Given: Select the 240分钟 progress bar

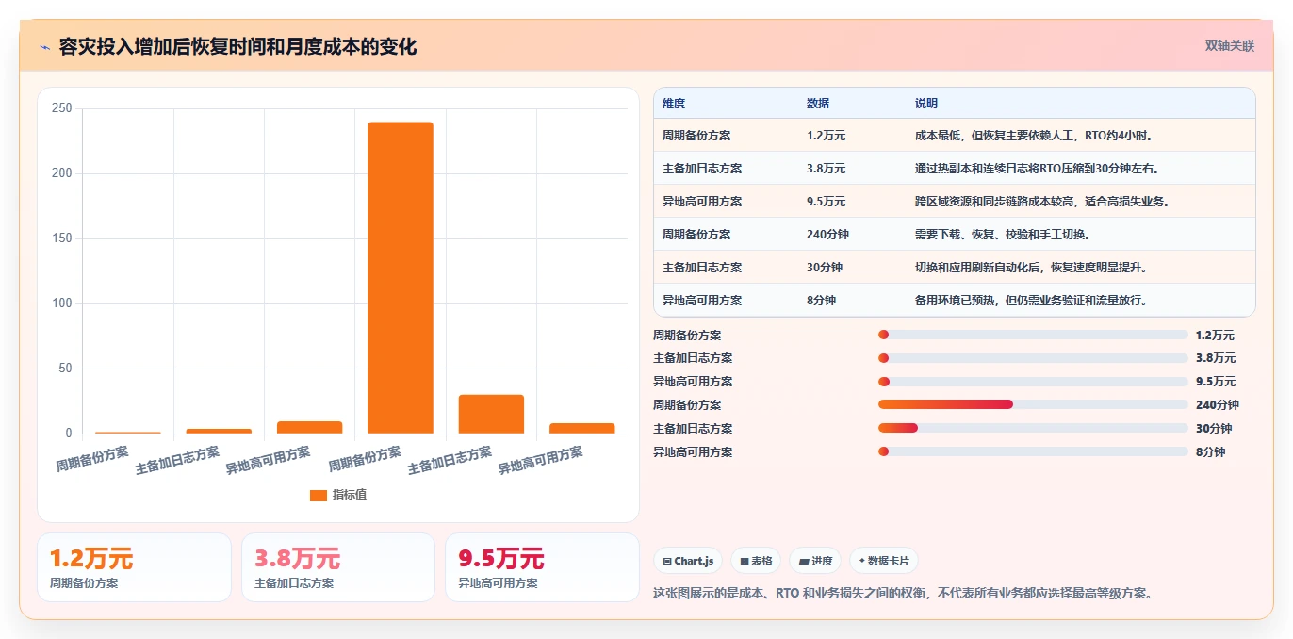Looking at the screenshot, I should 1033,405.
